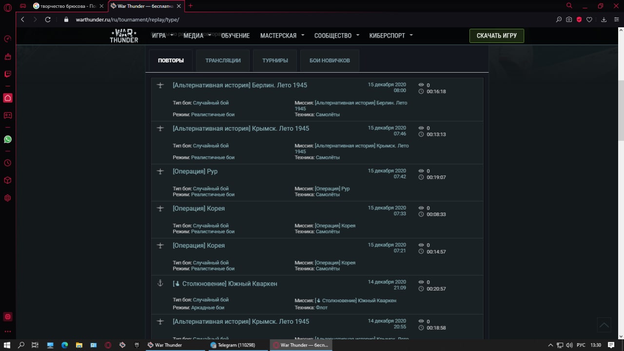Open Settings gear icon in sidebar
This screenshot has width=624, height=351.
[x=7, y=198]
